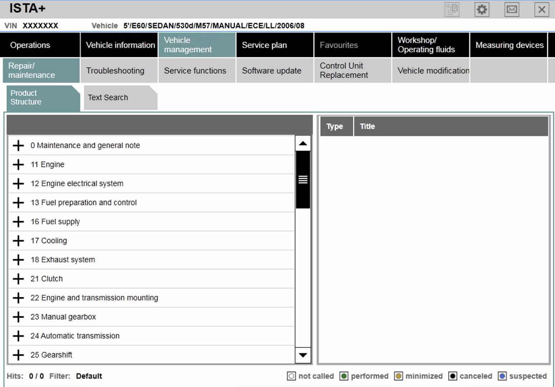
Task: Select the '17 Cooling' row text
Action: click(x=49, y=241)
